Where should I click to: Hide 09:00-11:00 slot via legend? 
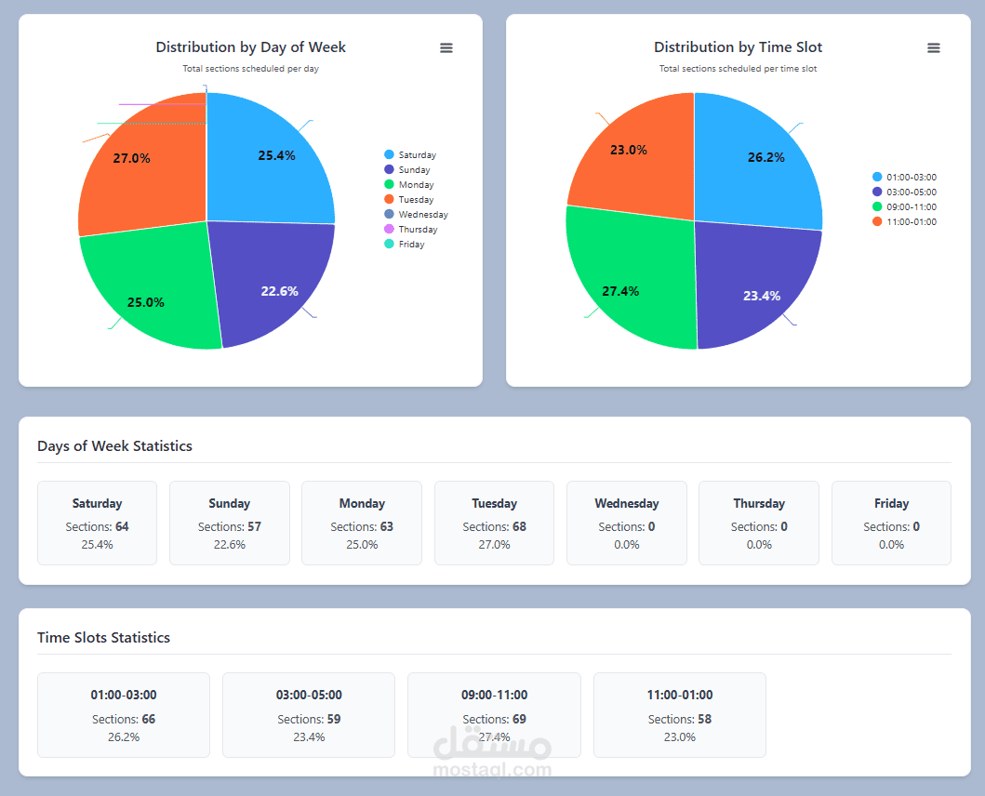click(905, 206)
